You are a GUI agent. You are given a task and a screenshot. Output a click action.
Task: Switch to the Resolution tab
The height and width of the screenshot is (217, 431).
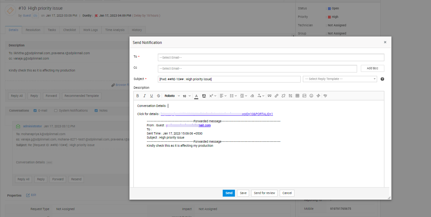coord(33,30)
